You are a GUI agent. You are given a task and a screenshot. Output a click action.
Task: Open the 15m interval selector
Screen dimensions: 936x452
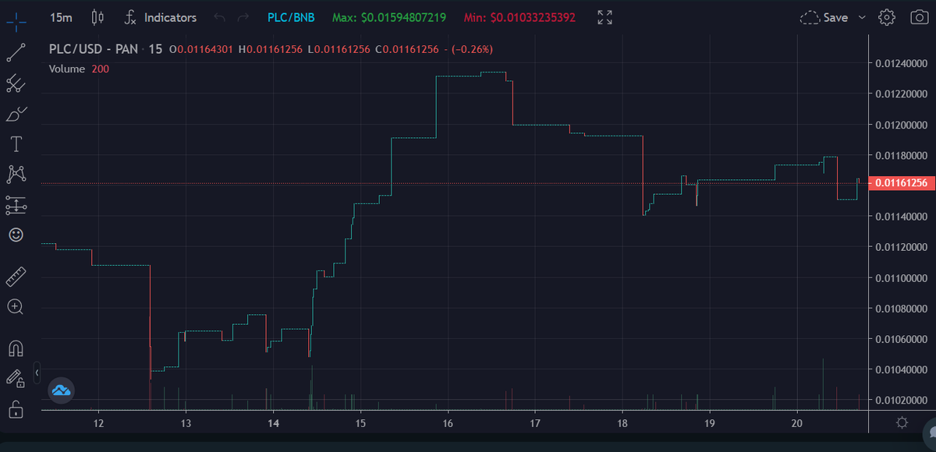click(x=60, y=17)
